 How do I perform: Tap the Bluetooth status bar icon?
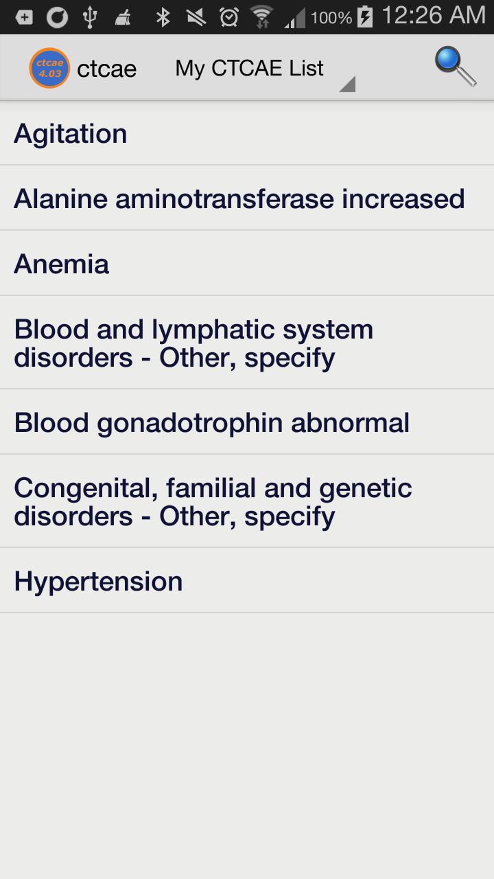coord(163,17)
